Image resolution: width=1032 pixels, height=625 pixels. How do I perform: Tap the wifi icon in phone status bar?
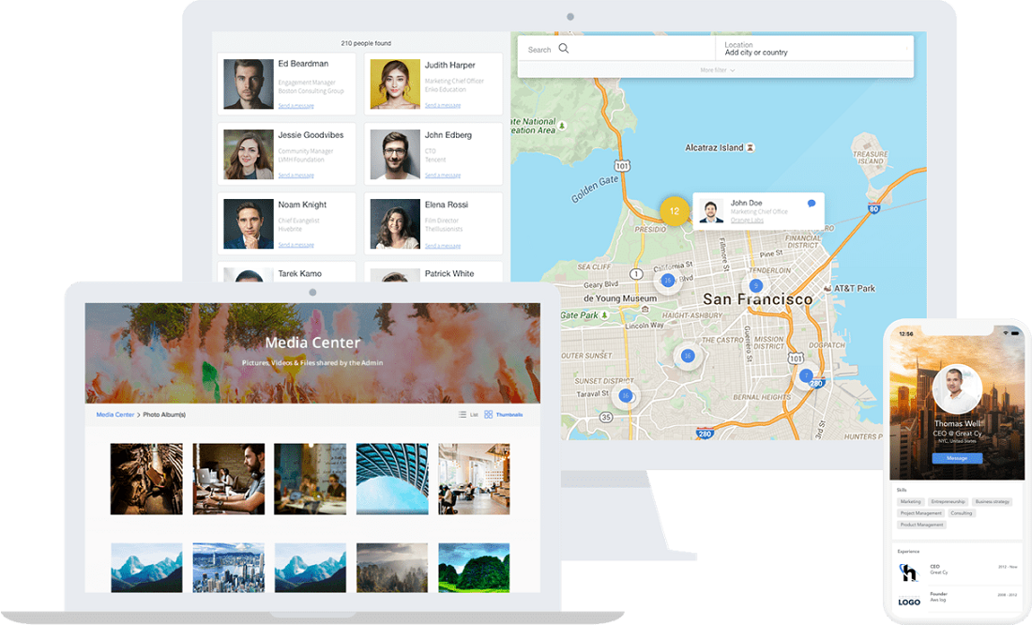(1006, 333)
